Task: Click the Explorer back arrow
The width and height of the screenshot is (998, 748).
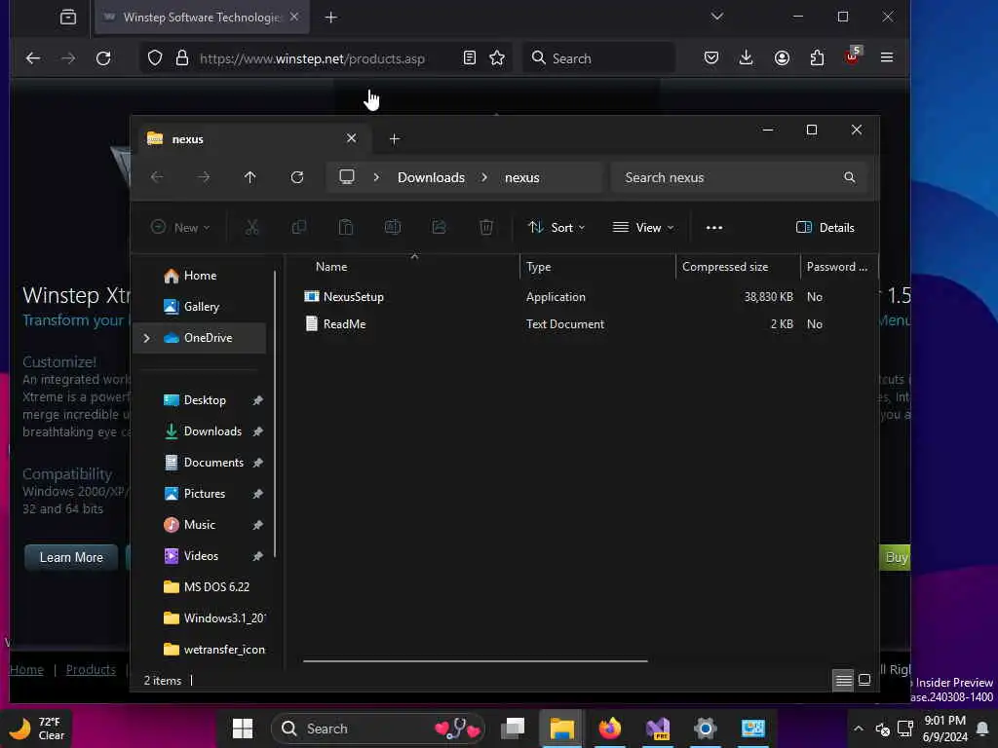Action: 157,177
